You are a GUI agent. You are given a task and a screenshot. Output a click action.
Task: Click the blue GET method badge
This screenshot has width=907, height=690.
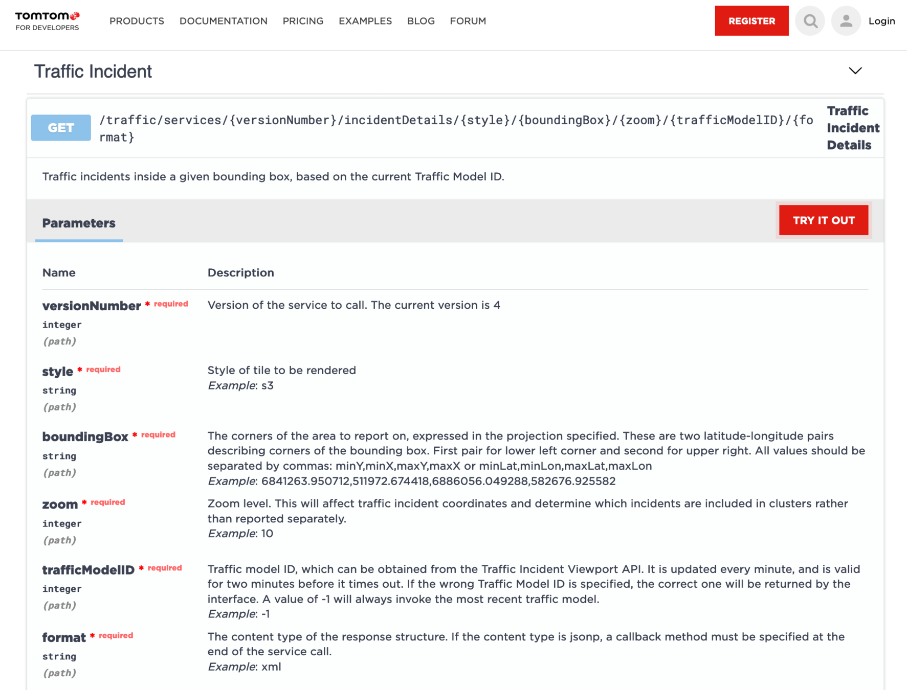click(61, 128)
